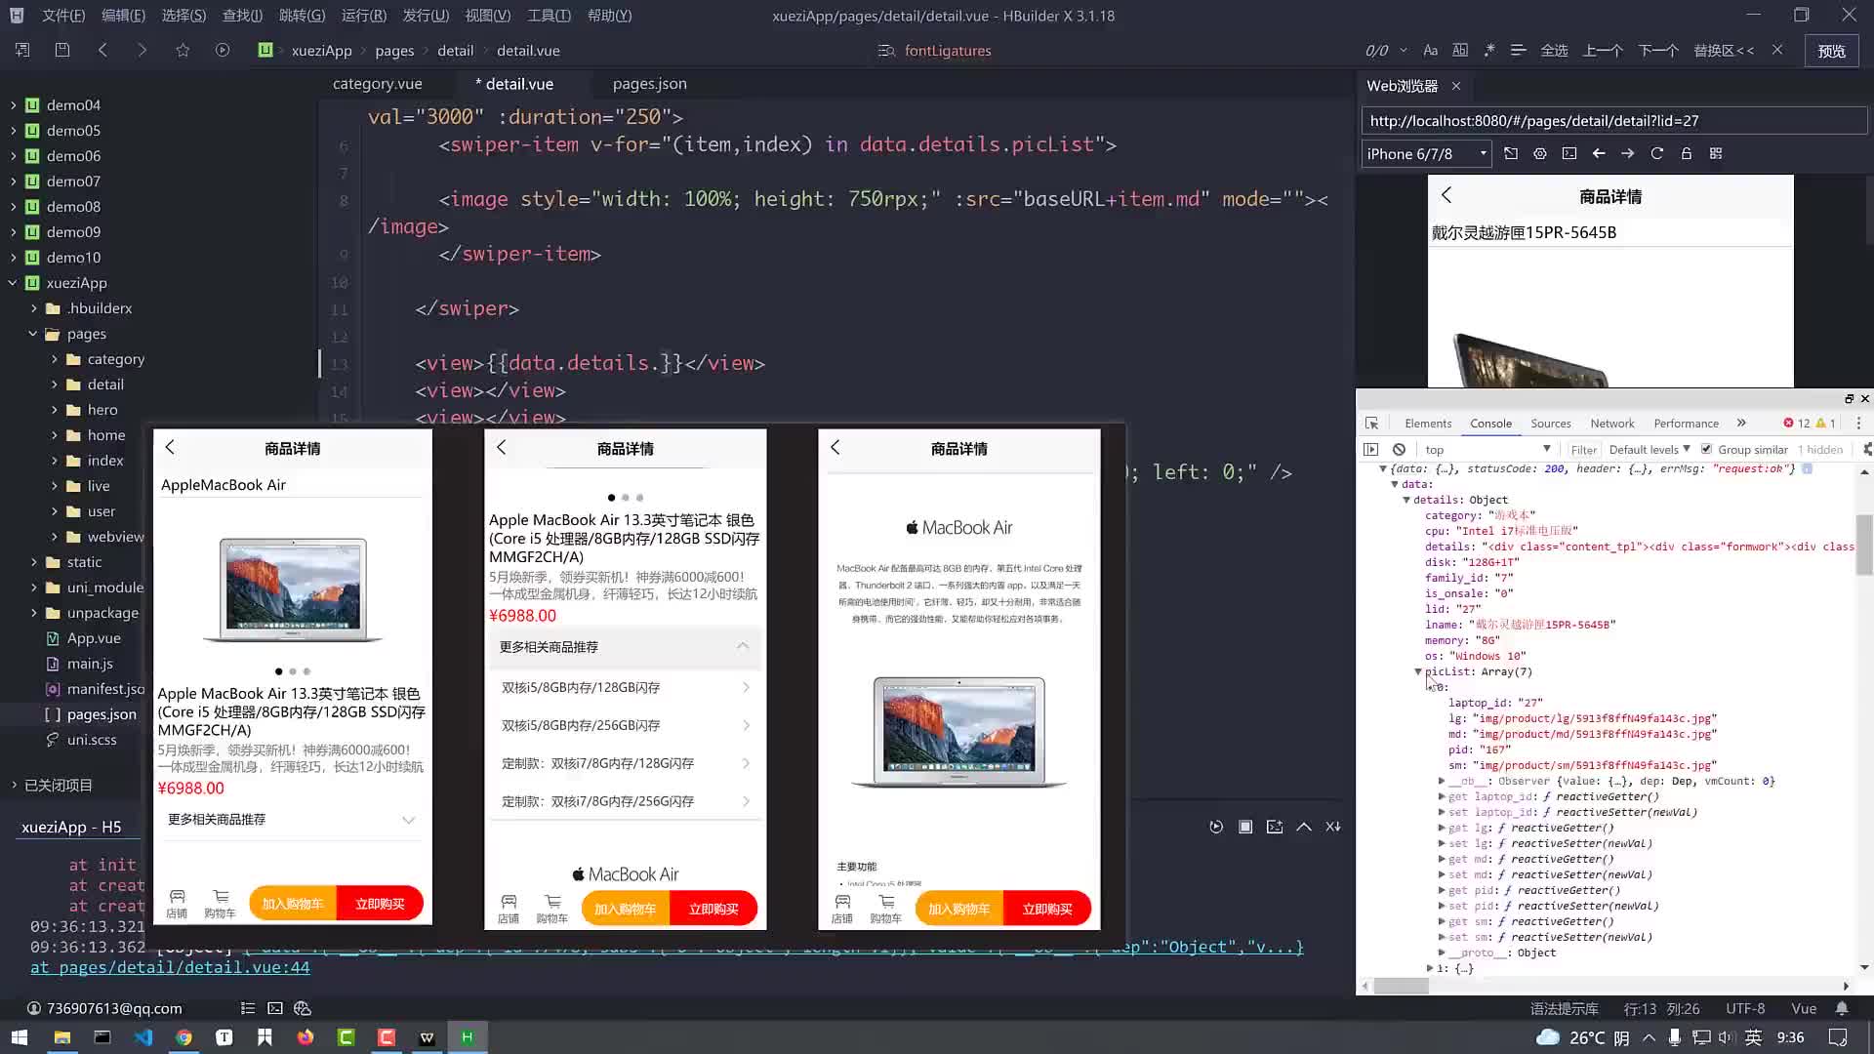Go back with the toolbar left arrow
This screenshot has width=1874, height=1054.
coord(102,50)
